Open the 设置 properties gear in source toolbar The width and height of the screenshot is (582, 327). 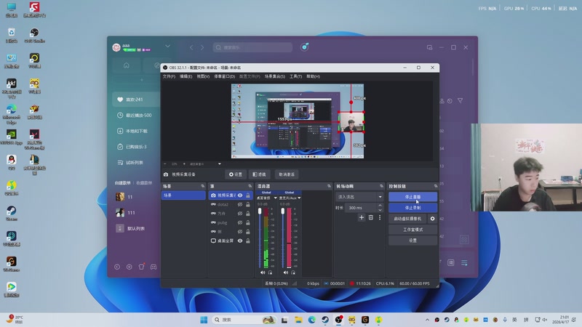click(235, 174)
